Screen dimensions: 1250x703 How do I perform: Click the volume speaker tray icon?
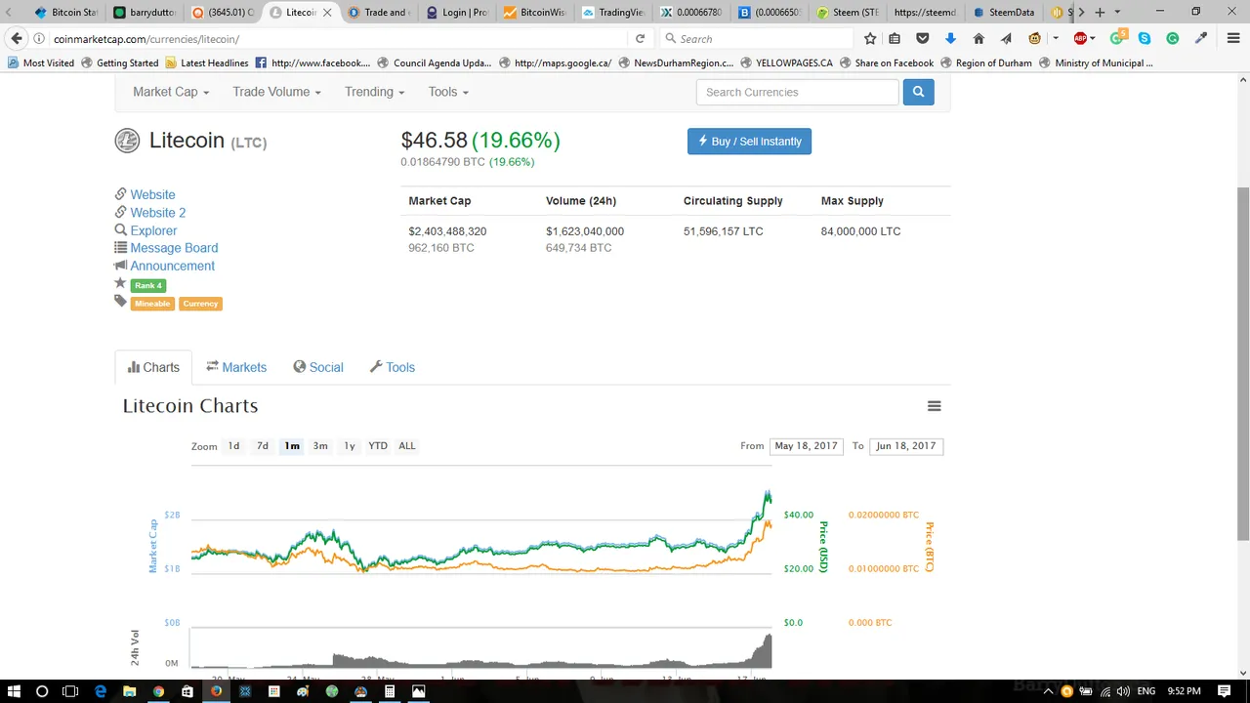click(1122, 691)
